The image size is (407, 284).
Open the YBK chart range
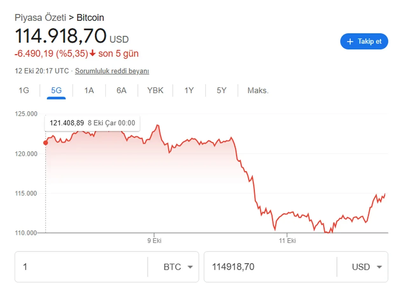(x=155, y=90)
